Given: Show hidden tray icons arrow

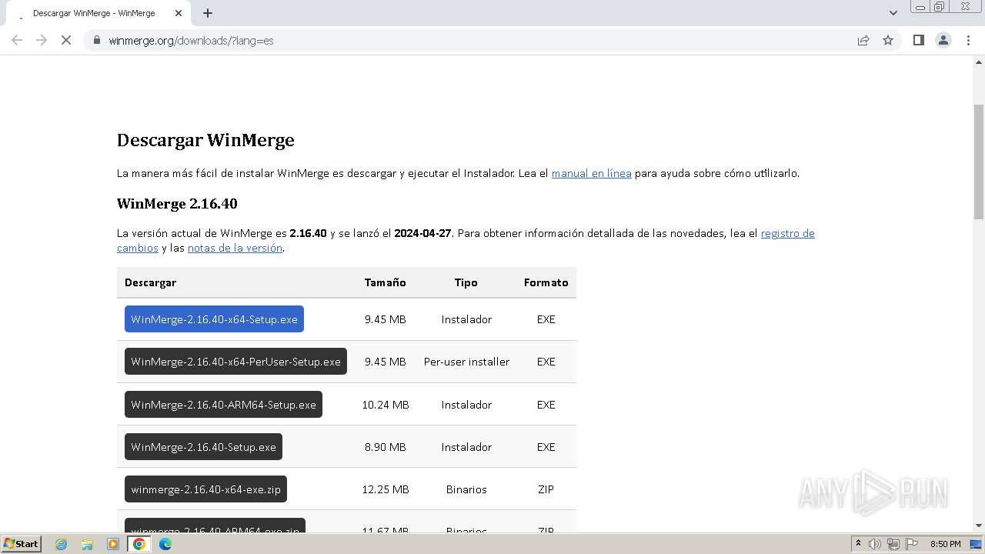Looking at the screenshot, I should 858,544.
